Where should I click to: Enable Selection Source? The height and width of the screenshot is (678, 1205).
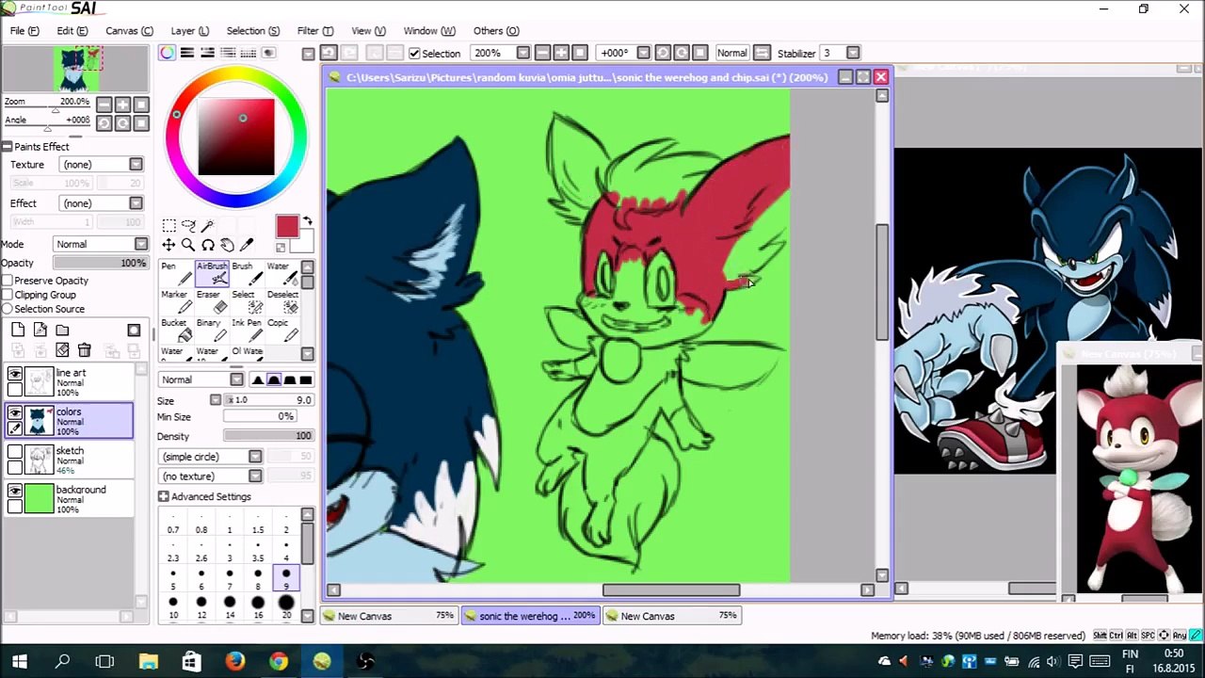click(8, 309)
